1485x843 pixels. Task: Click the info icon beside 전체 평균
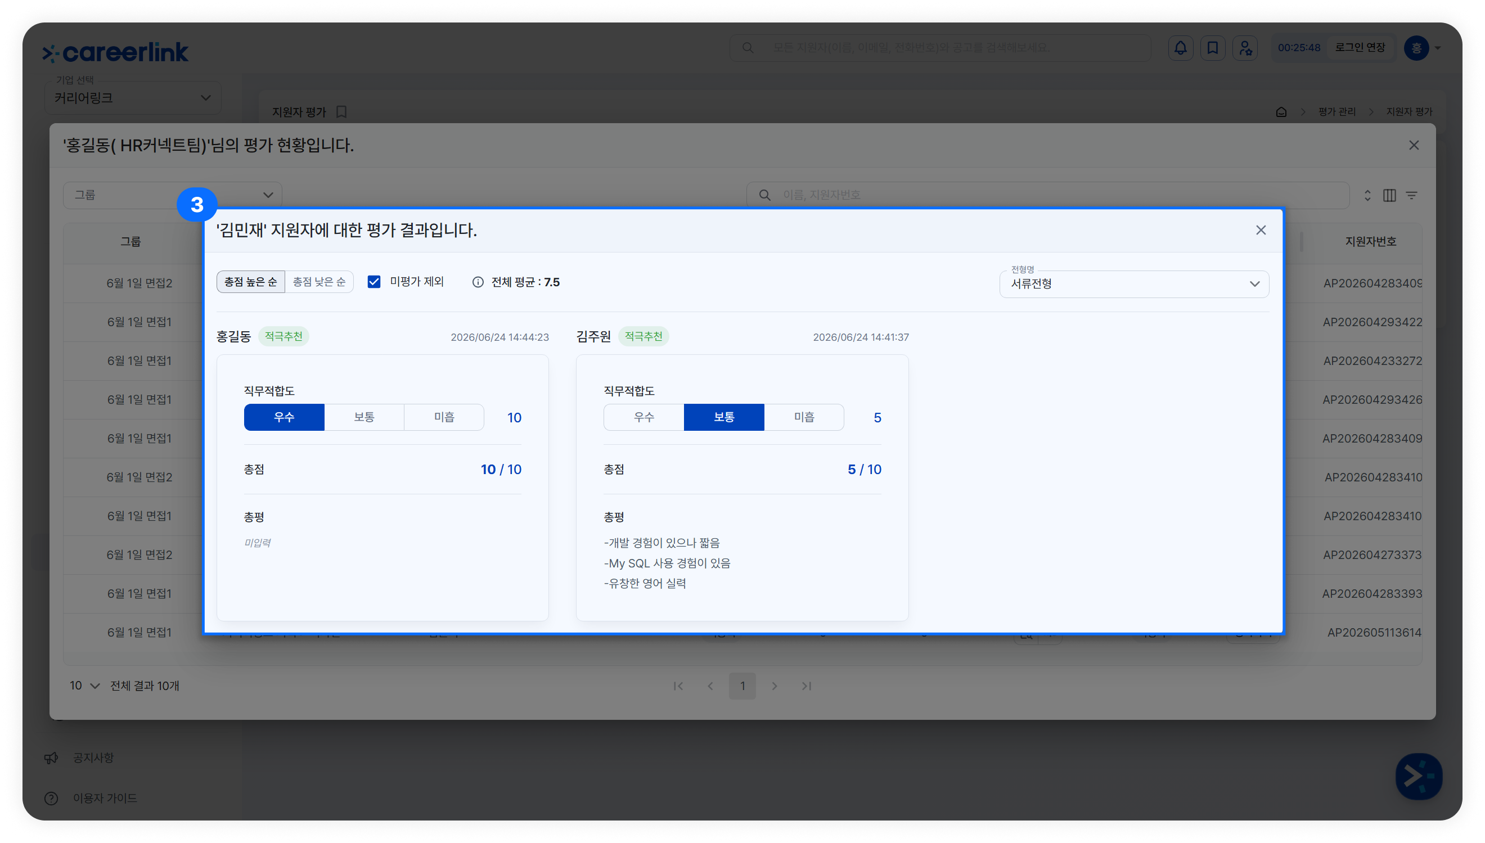(x=478, y=282)
